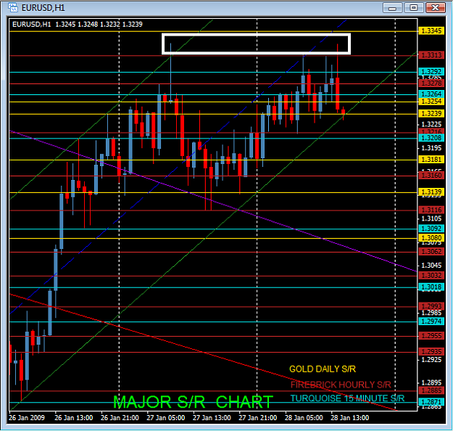Viewport: 453px width, 431px height.
Task: Select the 1.3239 gold price label
Action: coord(431,114)
